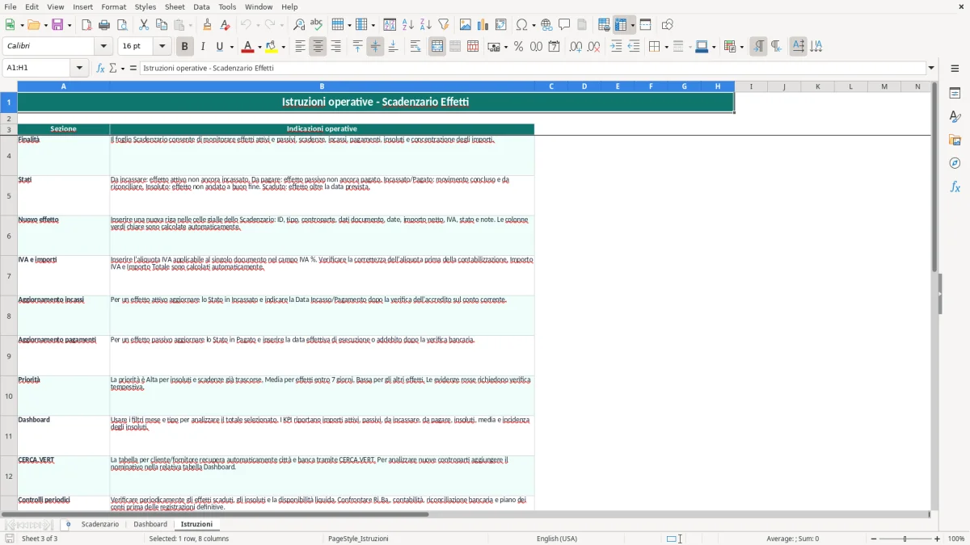Open the Styles menu
This screenshot has width=970, height=545.
145,6
